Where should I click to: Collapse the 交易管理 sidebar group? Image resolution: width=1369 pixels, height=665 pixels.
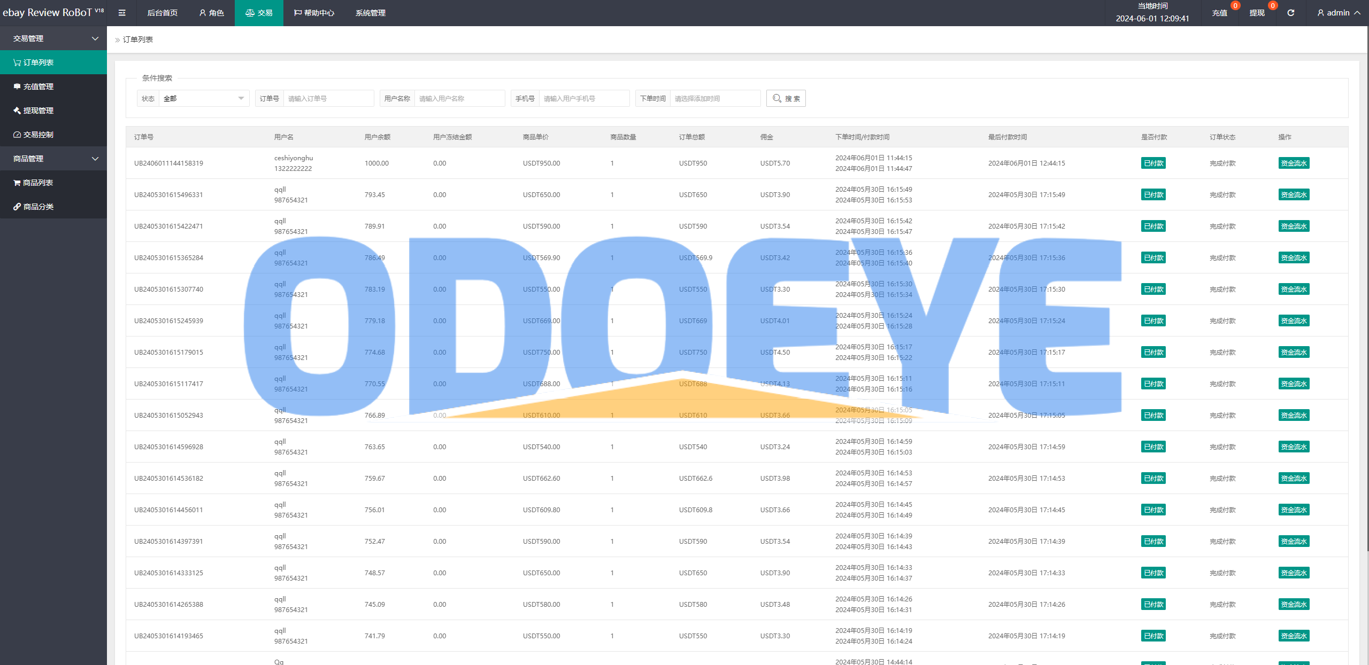tap(53, 38)
